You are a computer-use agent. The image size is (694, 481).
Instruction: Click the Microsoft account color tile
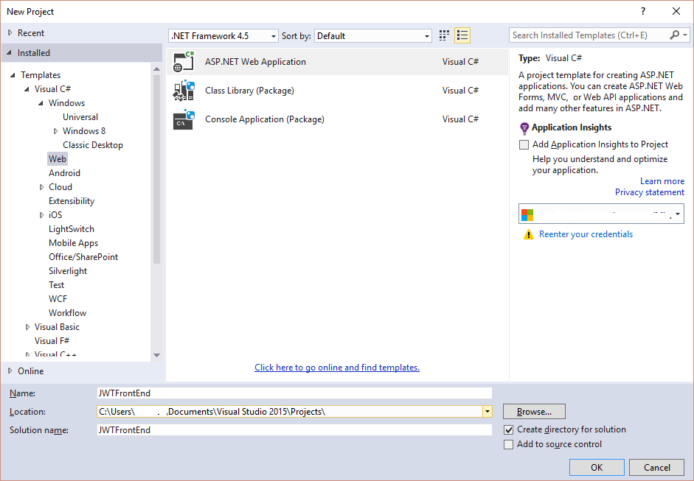click(526, 214)
